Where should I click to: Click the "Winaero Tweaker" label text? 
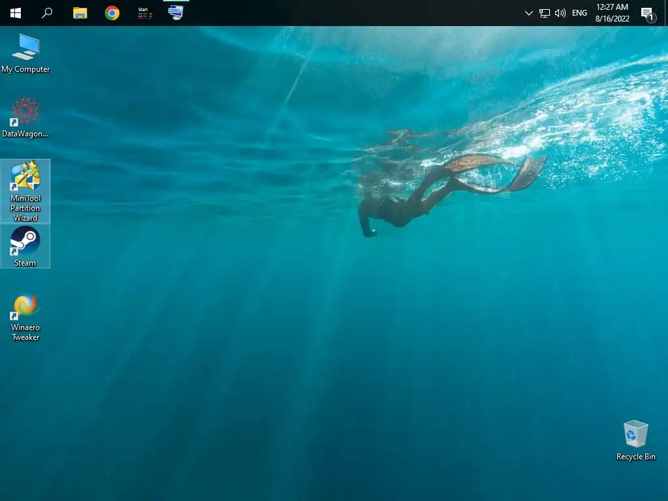pyautogui.click(x=25, y=332)
